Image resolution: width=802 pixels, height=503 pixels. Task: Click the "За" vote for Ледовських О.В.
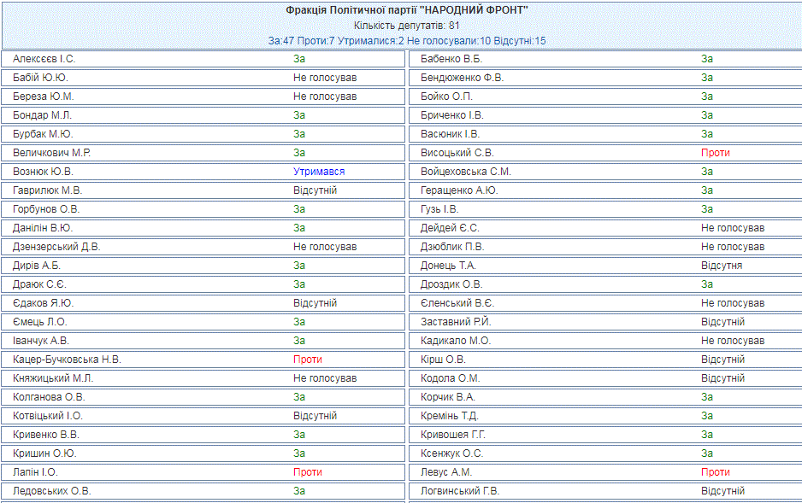pos(299,491)
